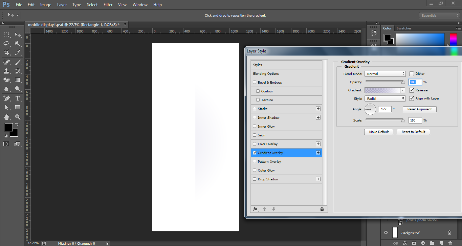Enable the Dither checkbox
Screen dimensions: 462x246
(412, 74)
